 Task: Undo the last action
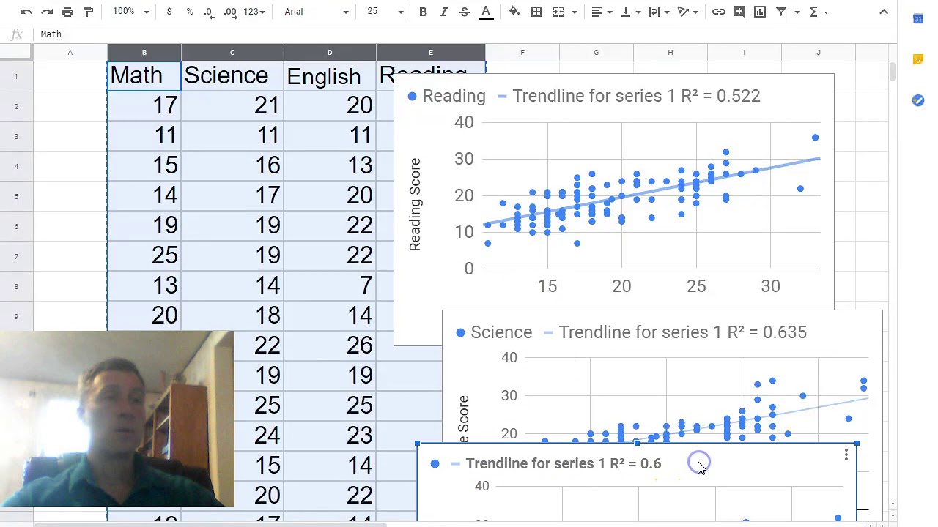click(26, 12)
